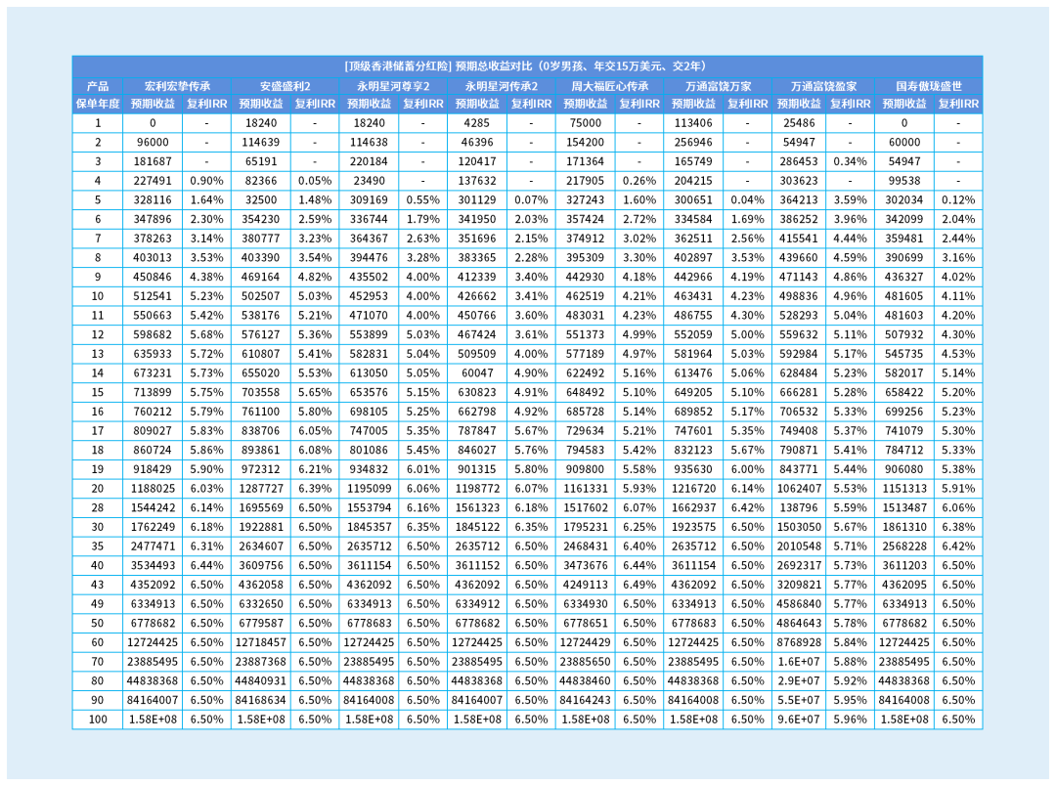Image resolution: width=1056 pixels, height=786 pixels.
Task: Select the 周大福匠心传承 product header
Action: pyautogui.click(x=609, y=86)
